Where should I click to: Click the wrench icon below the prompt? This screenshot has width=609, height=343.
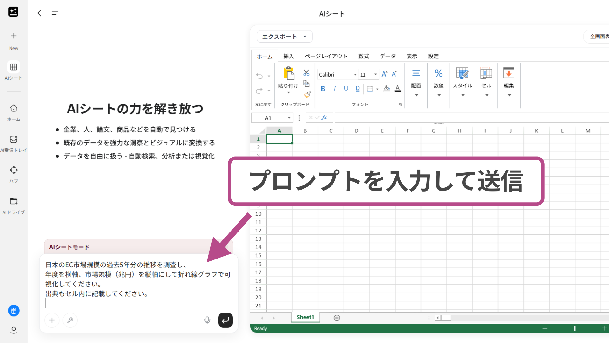point(70,320)
